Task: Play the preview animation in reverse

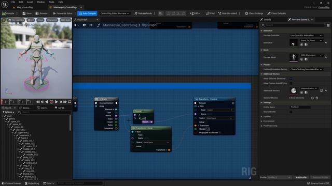Action: click(x=47, y=102)
